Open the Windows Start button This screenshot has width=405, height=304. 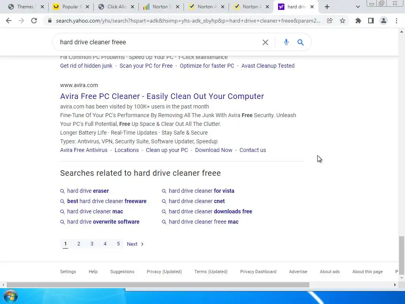10,296
